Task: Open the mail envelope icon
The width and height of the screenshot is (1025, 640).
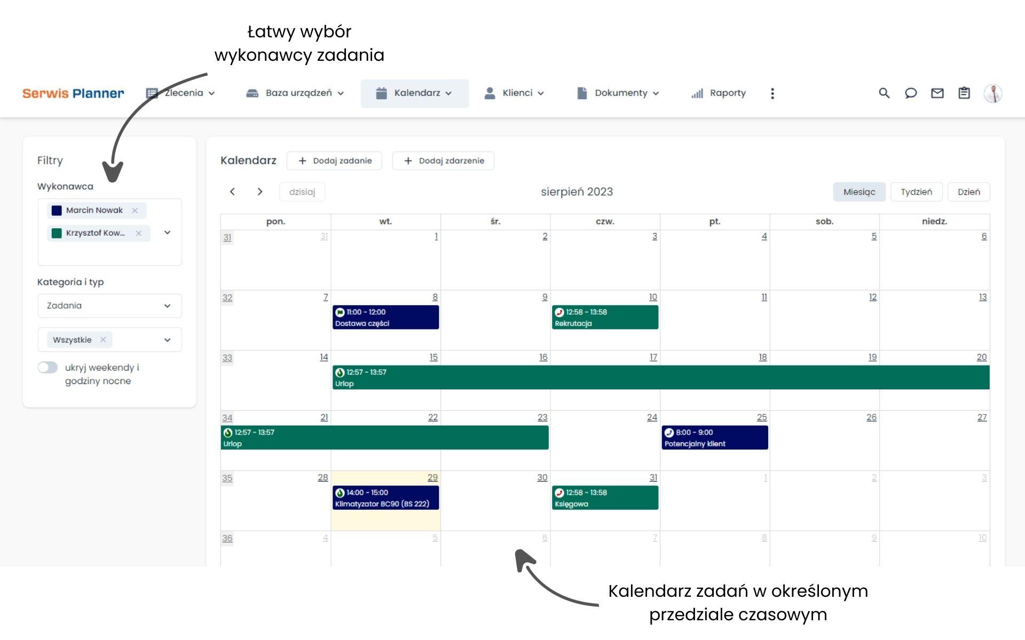Action: click(937, 93)
